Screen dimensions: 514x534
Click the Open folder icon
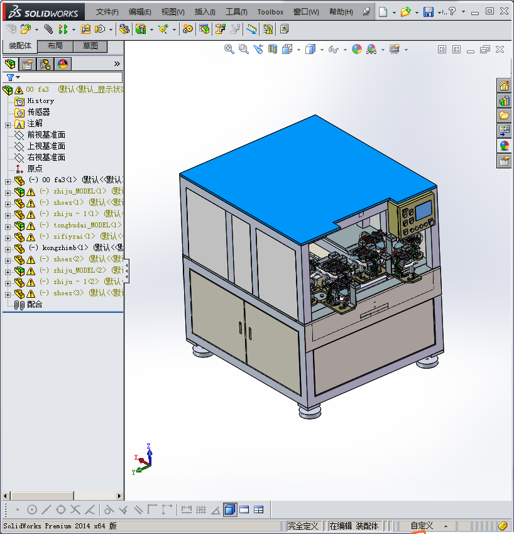click(x=405, y=12)
